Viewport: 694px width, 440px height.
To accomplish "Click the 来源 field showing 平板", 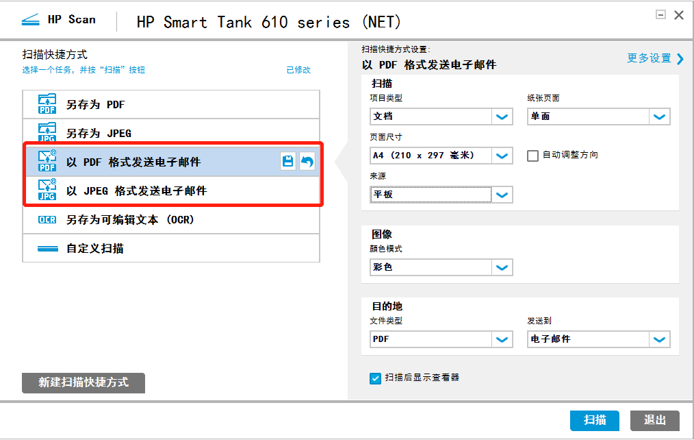I will click(441, 195).
